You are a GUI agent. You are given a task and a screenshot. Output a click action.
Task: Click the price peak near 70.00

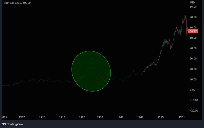[x=185, y=15]
